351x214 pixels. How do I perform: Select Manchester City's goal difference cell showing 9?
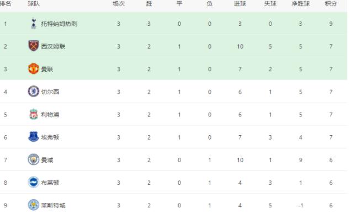300,160
